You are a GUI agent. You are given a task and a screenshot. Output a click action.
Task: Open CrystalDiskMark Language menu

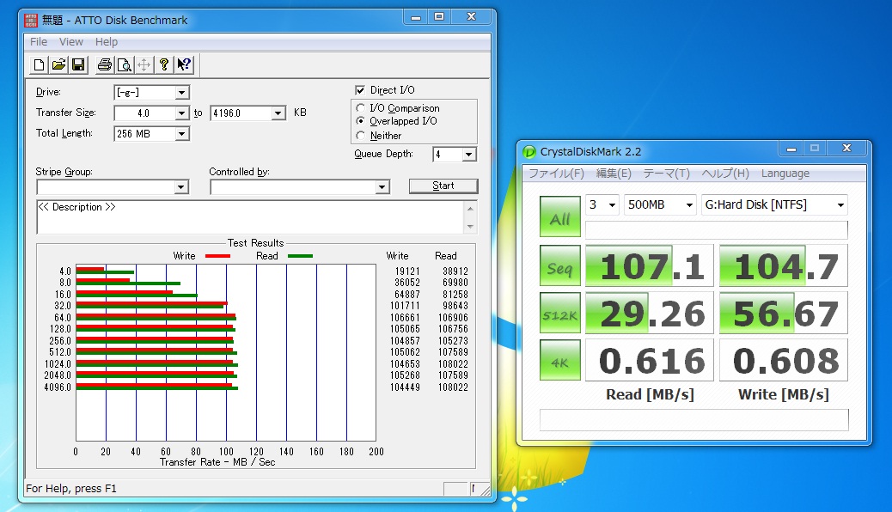coord(785,174)
